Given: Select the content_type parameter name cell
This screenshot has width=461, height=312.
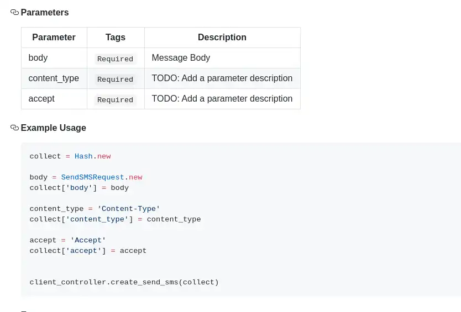Looking at the screenshot, I should [x=54, y=78].
